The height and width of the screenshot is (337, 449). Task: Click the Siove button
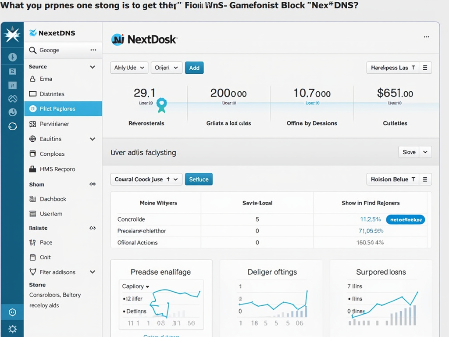pos(409,152)
